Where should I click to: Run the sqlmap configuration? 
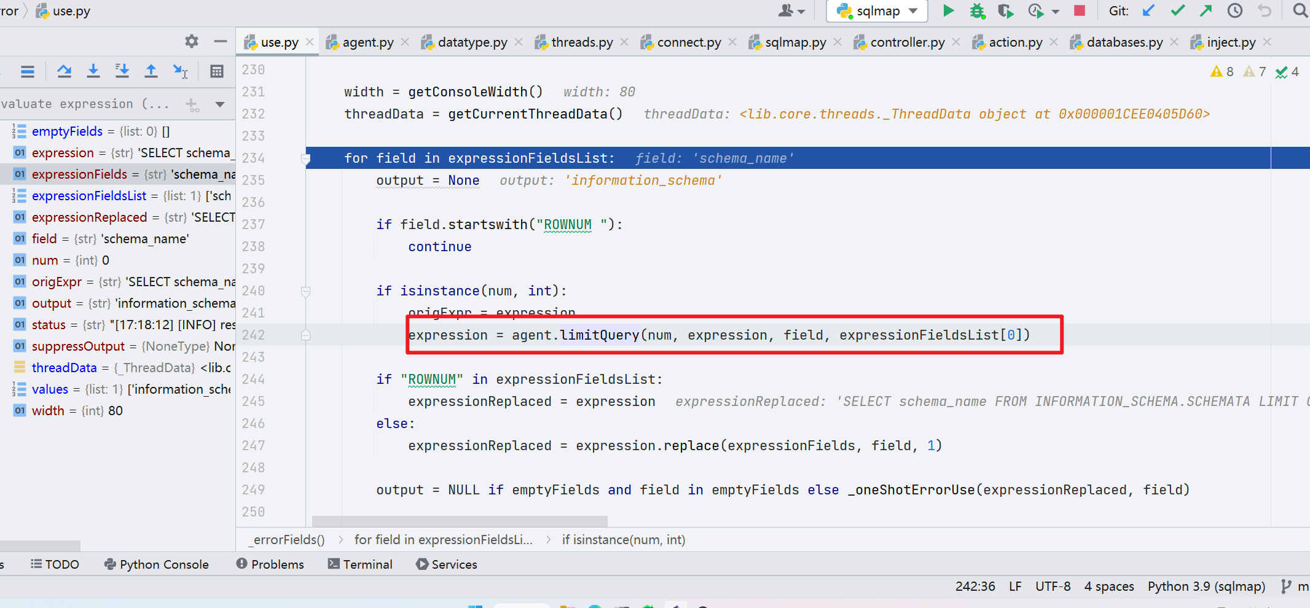point(948,10)
